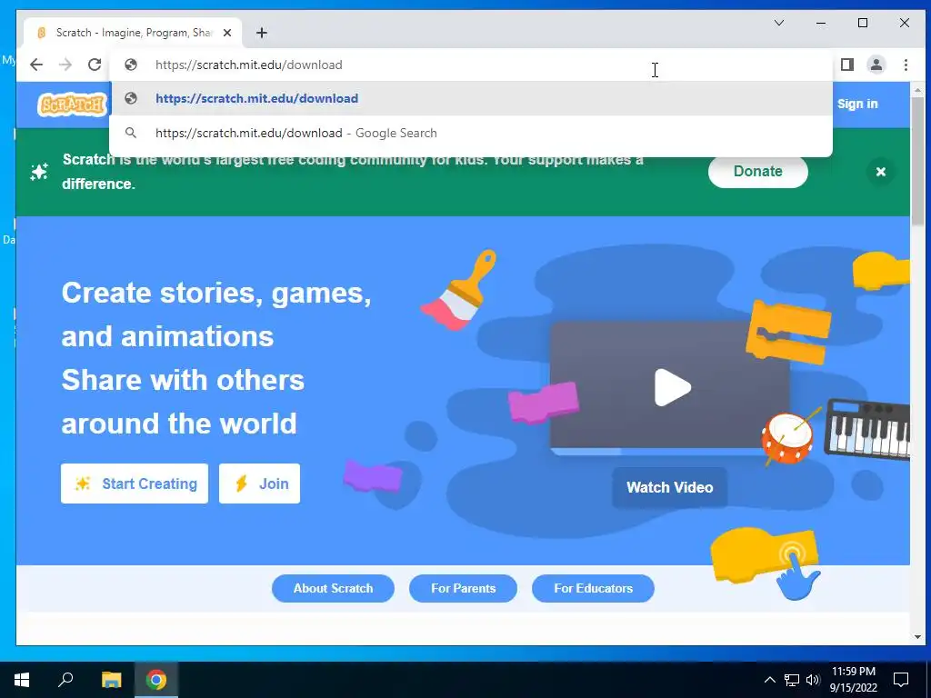Toggle the Chrome side panel icon

point(847,65)
